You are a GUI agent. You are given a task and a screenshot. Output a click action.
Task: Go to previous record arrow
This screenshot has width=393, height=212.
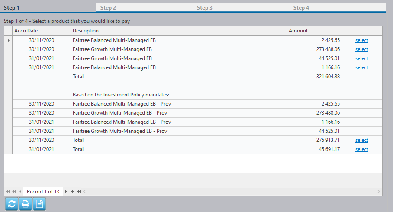[20, 192]
